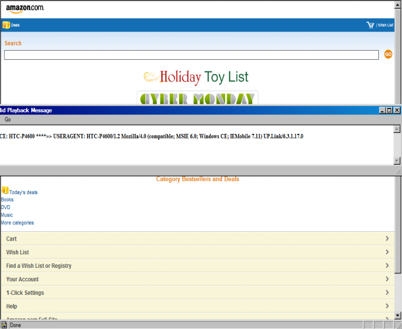This screenshot has width=402, height=329.
Task: Browse the Books category link
Action: coord(7,200)
